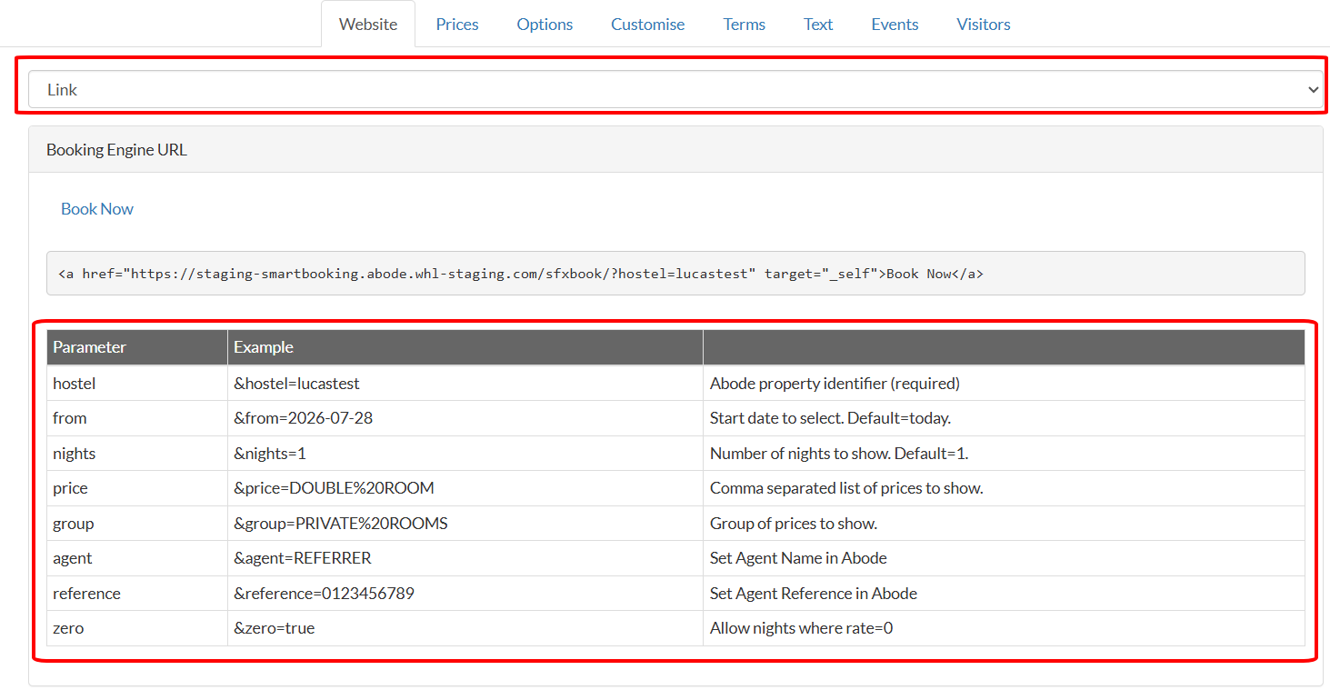Open the Terms tab
This screenshot has width=1330, height=690.
(x=745, y=25)
